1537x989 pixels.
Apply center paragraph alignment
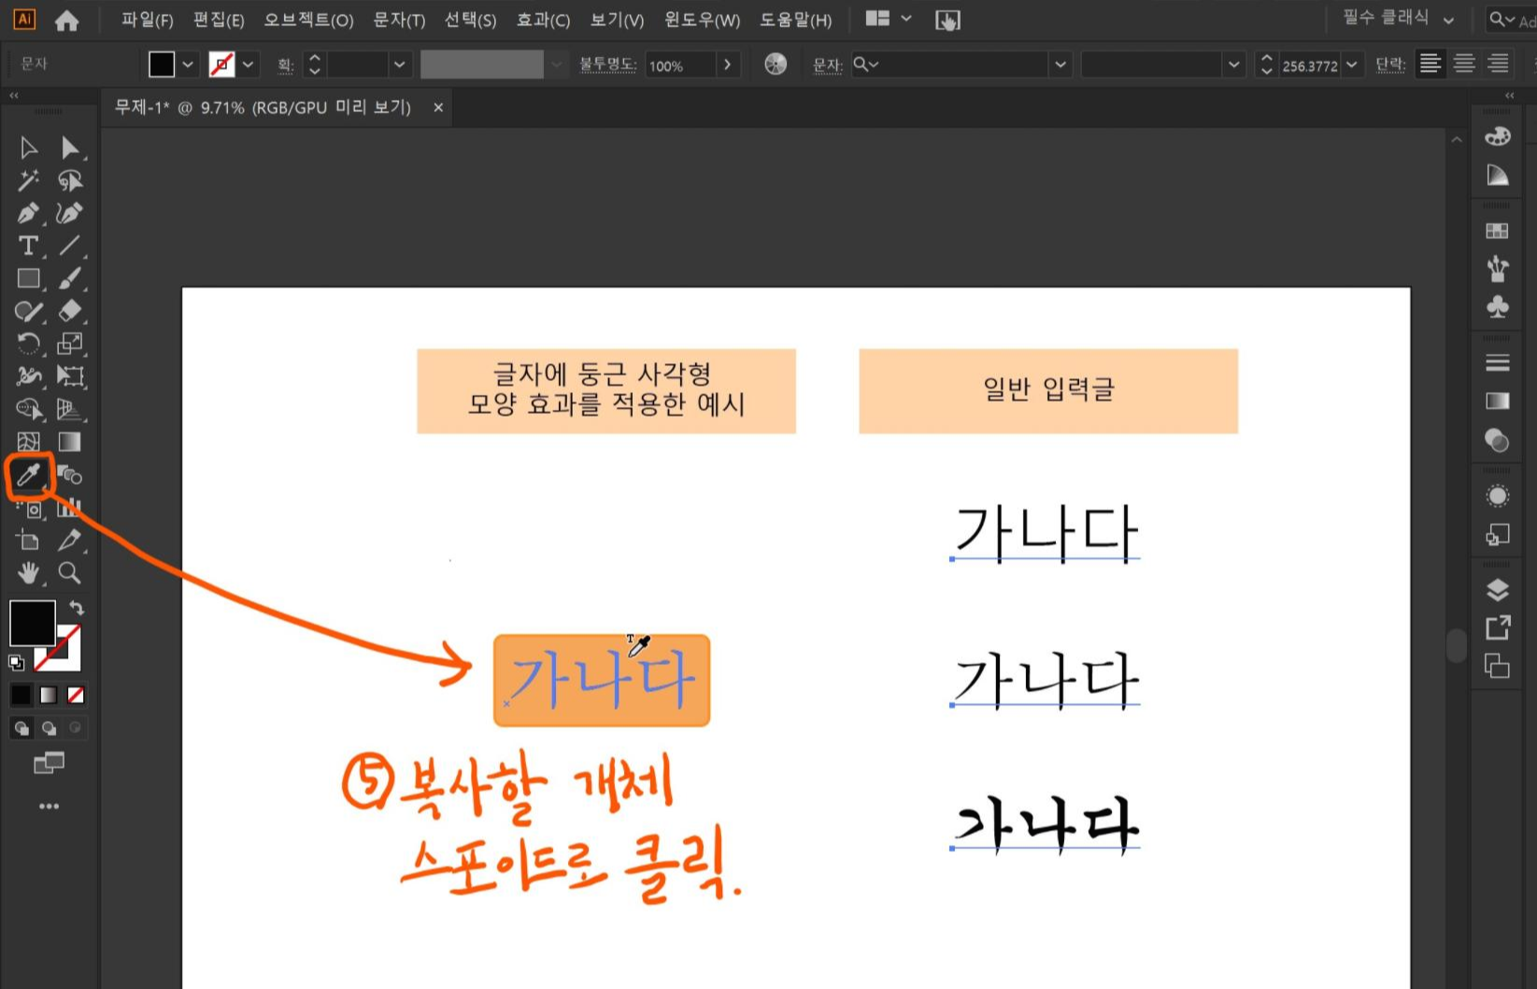tap(1463, 64)
